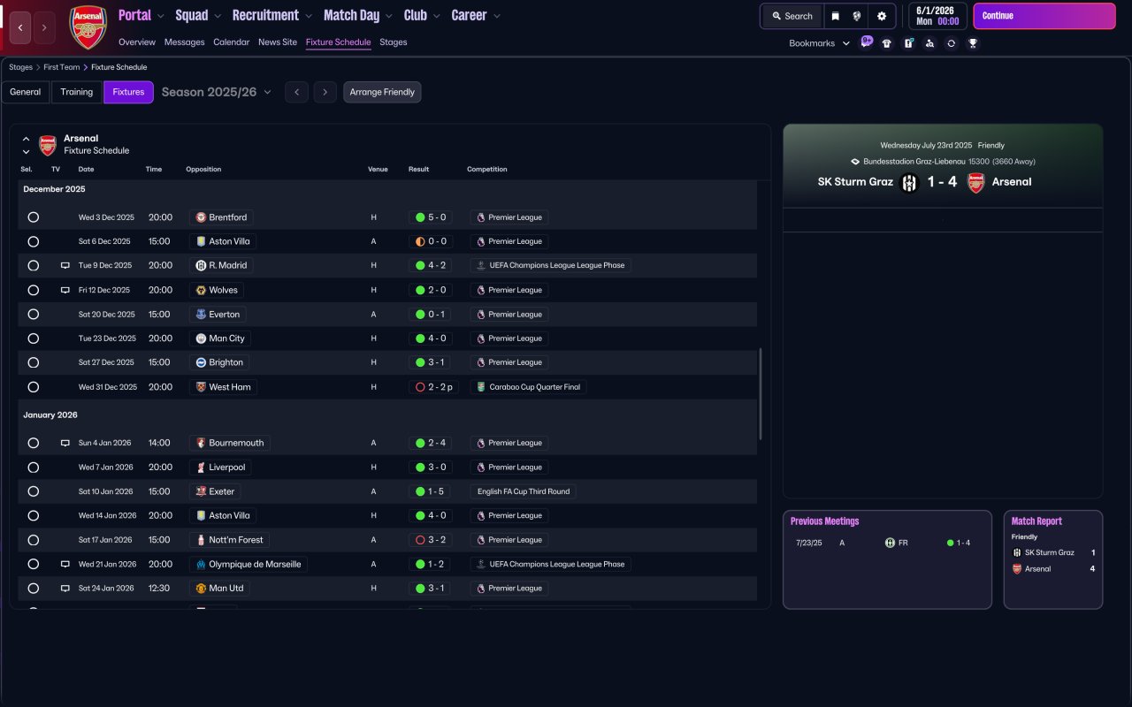Switch to the Overview tab
Image resolution: width=1132 pixels, height=707 pixels.
tap(137, 42)
